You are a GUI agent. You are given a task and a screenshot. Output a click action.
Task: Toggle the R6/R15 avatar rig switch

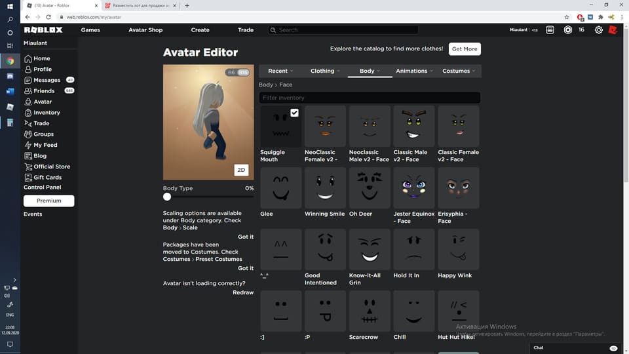(237, 72)
